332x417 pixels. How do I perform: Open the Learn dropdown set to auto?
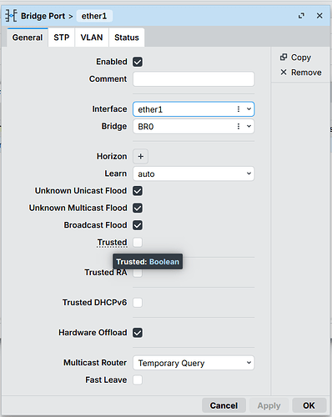pyautogui.click(x=194, y=173)
